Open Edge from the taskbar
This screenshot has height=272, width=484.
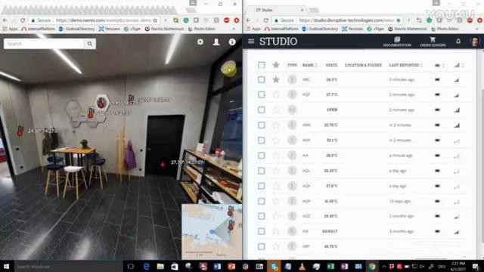coord(146,266)
